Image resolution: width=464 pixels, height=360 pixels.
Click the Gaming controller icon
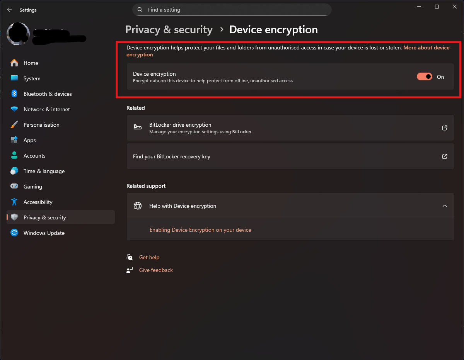pyautogui.click(x=14, y=187)
